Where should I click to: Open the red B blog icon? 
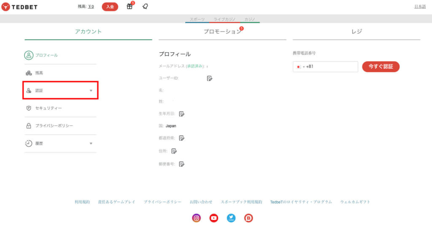(248, 218)
